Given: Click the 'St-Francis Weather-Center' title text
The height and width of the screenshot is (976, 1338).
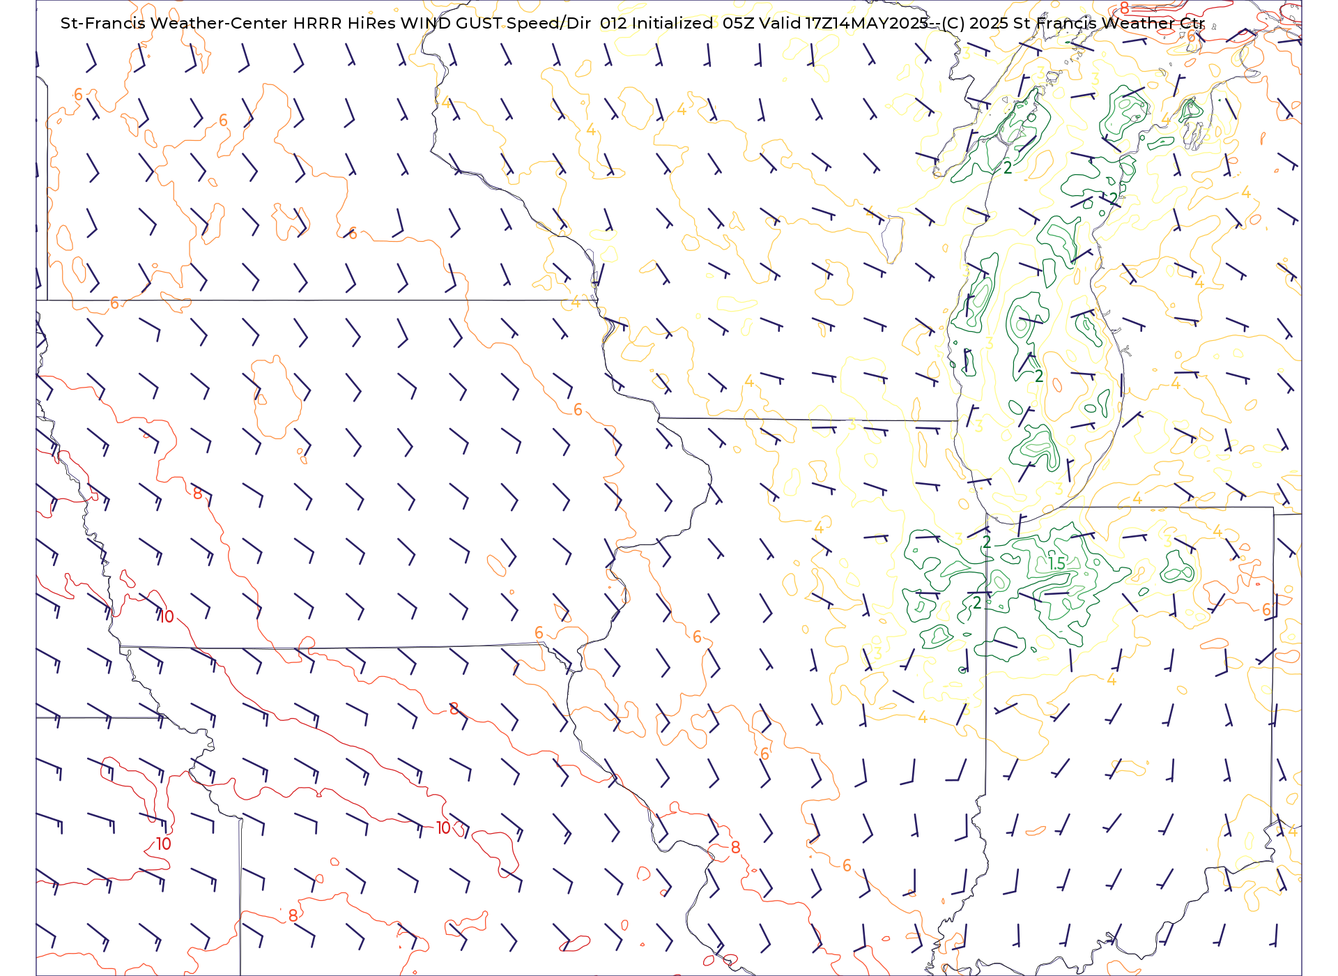Looking at the screenshot, I should [x=174, y=23].
